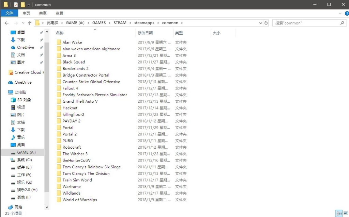Click the search magnifier icon

(x=342, y=23)
